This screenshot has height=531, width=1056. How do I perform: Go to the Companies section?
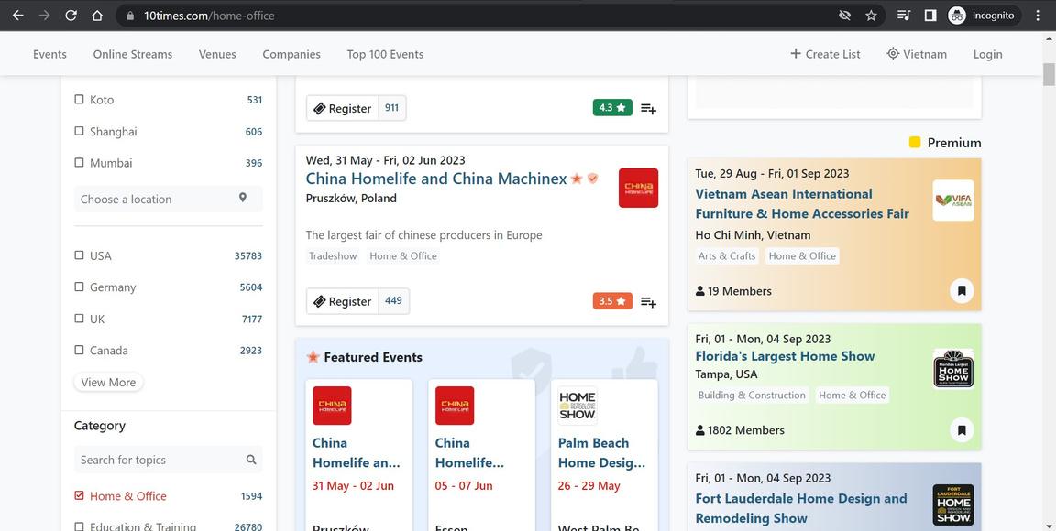[291, 54]
